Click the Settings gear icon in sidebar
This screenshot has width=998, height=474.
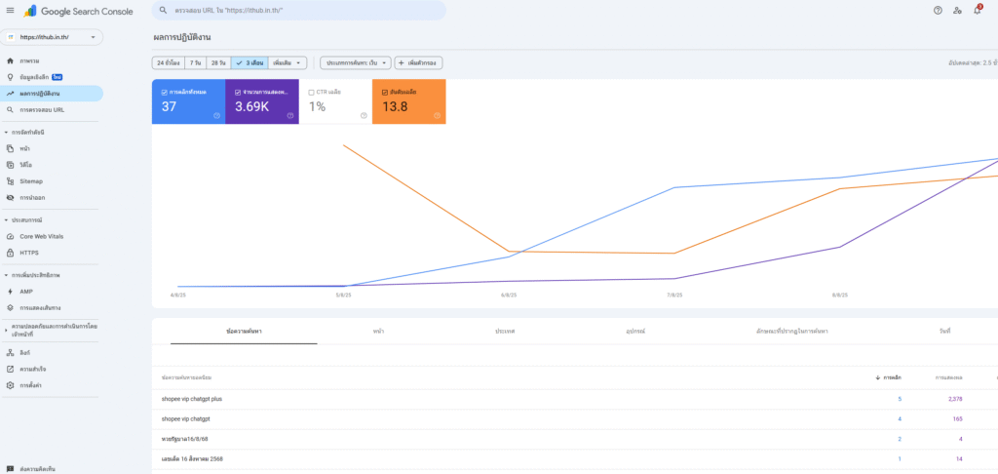coord(10,385)
